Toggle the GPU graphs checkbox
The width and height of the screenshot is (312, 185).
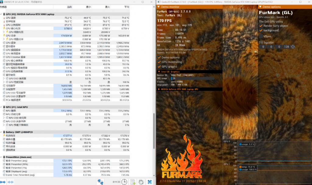(159, 66)
